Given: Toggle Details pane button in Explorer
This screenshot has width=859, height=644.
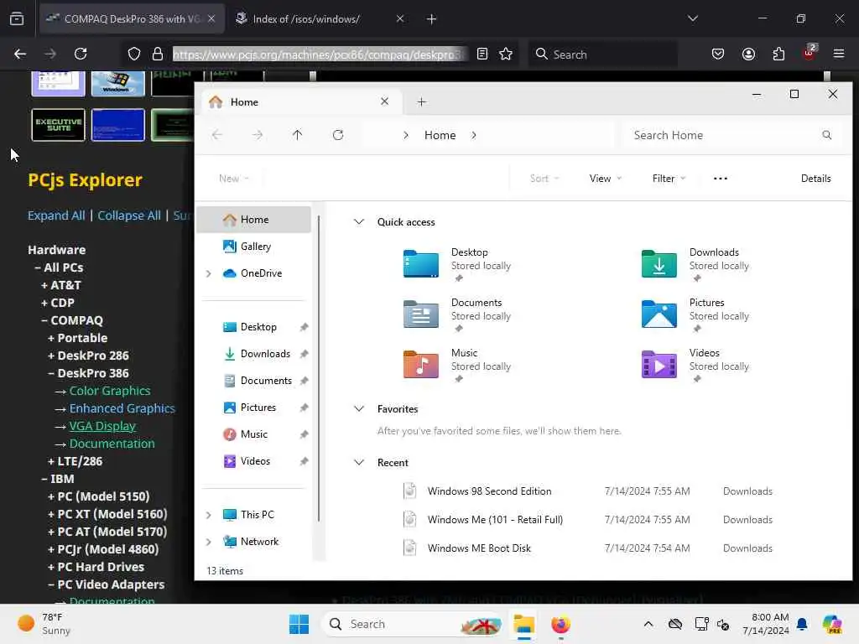Looking at the screenshot, I should [x=815, y=178].
